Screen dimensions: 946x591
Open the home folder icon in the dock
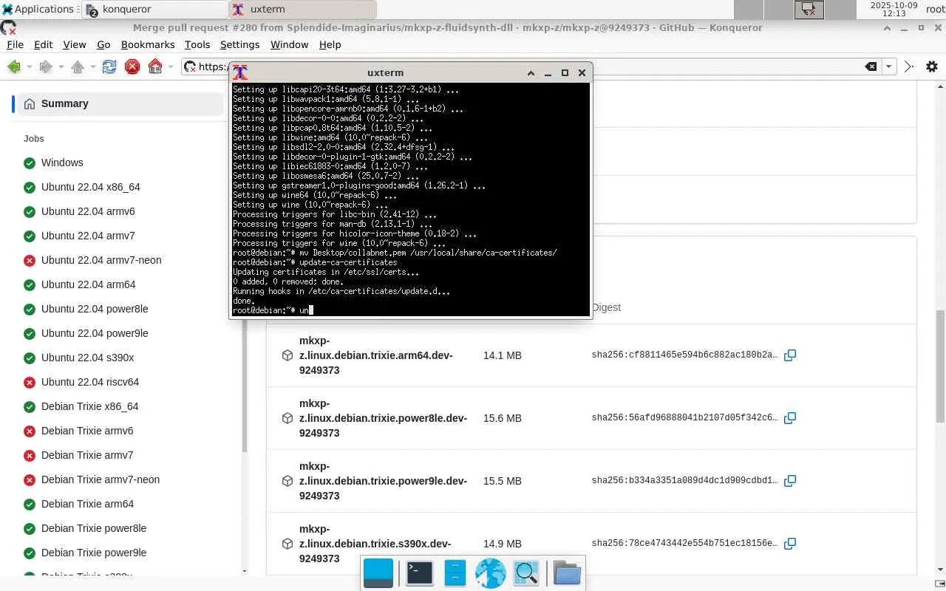coord(567,573)
